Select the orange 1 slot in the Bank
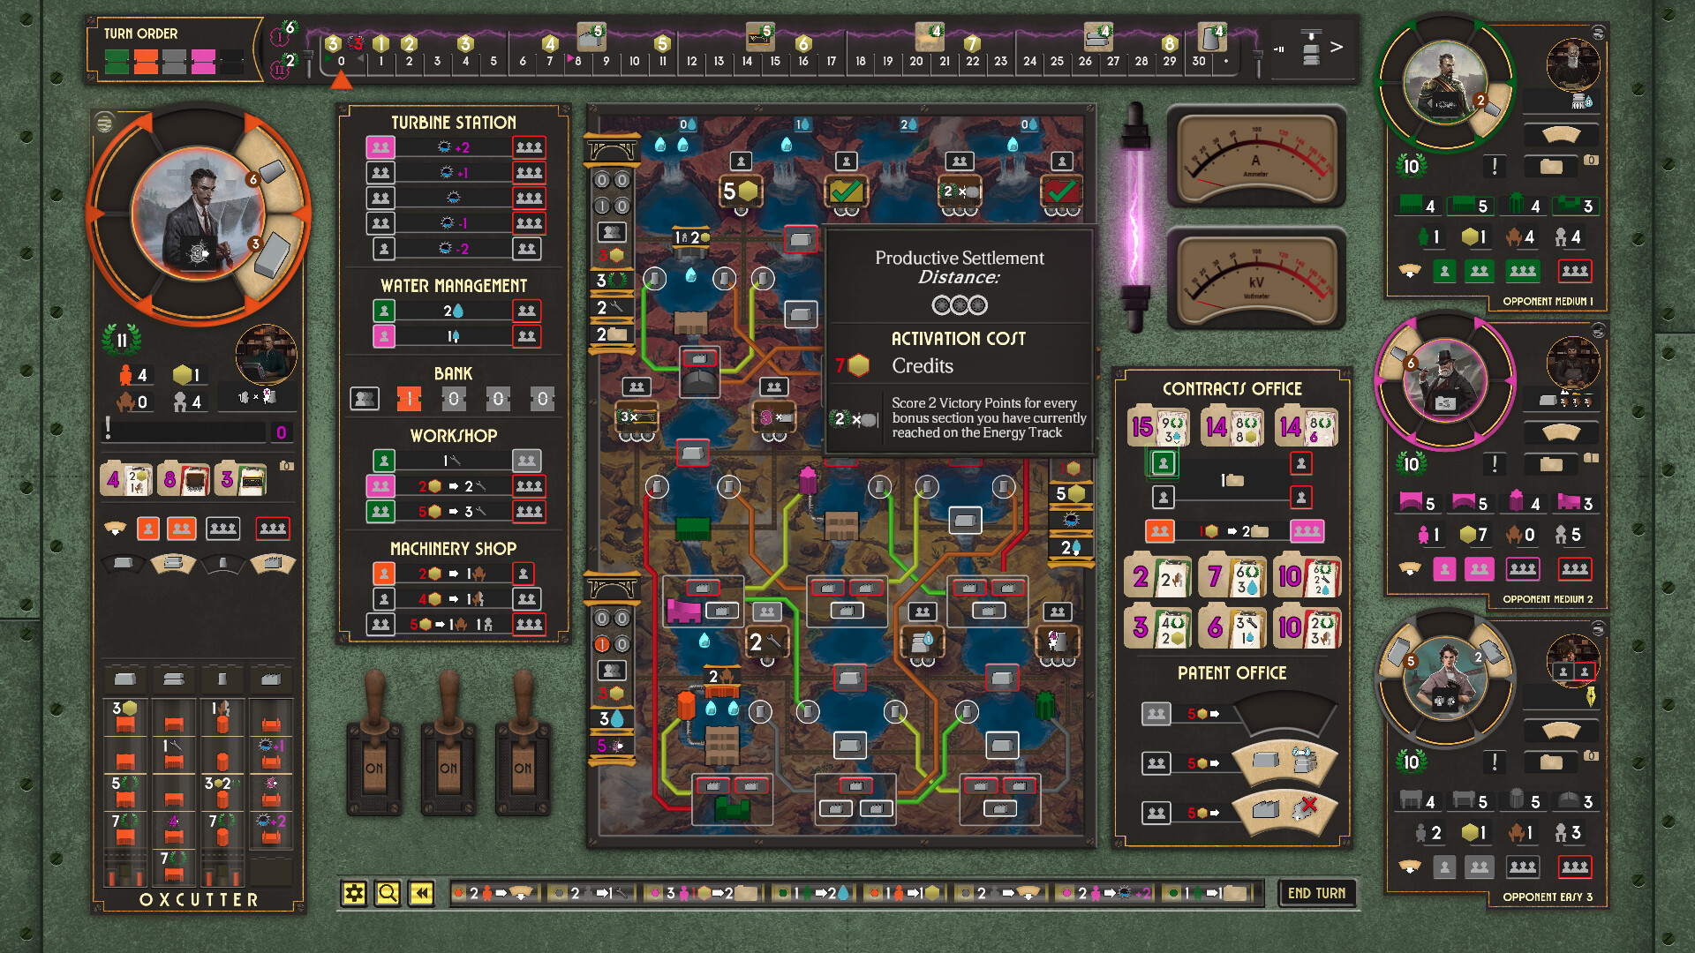Image resolution: width=1695 pixels, height=953 pixels. point(409,399)
